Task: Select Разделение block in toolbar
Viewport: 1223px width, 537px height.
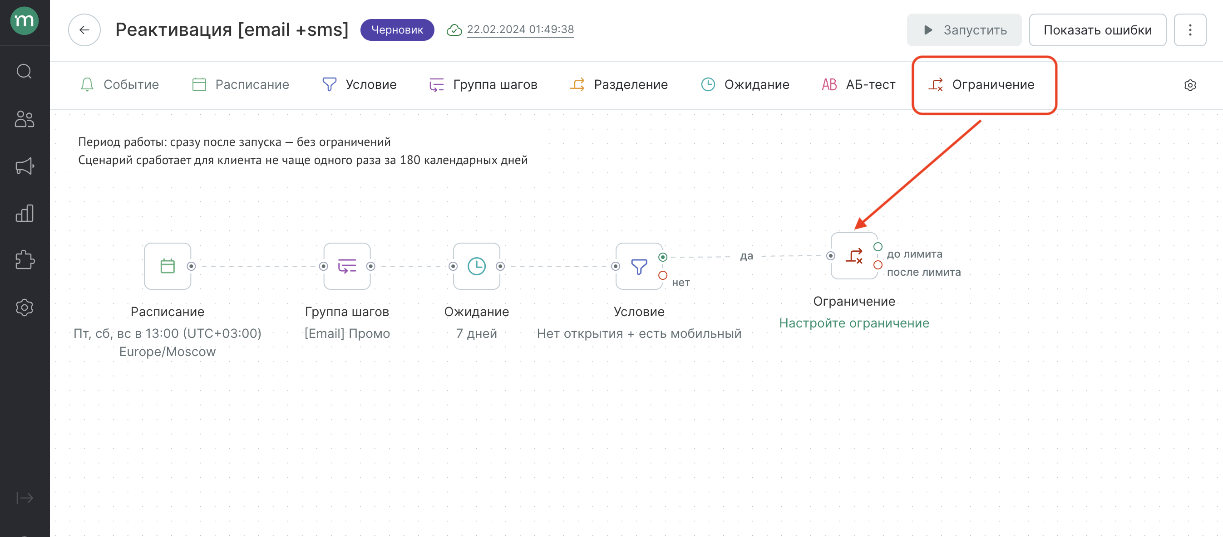Action: (x=619, y=84)
